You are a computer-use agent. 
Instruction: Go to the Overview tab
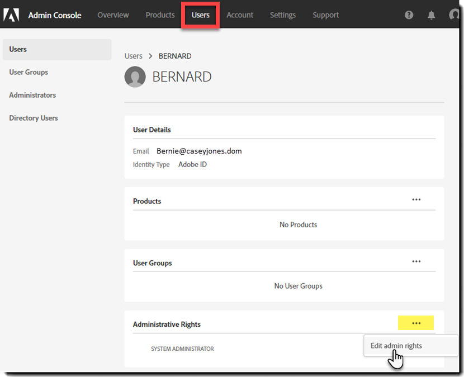113,15
